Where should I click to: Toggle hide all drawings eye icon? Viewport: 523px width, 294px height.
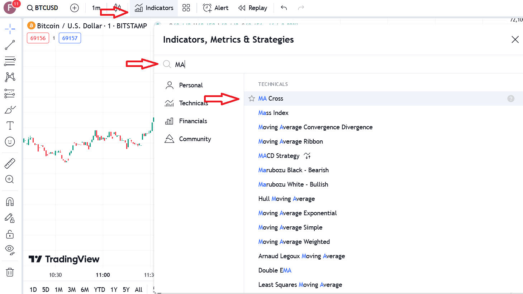10,250
